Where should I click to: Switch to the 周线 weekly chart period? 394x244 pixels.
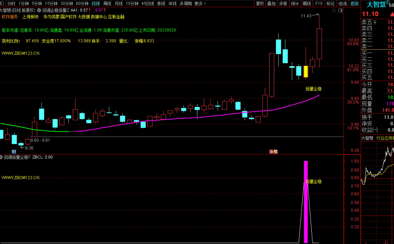point(107,4)
